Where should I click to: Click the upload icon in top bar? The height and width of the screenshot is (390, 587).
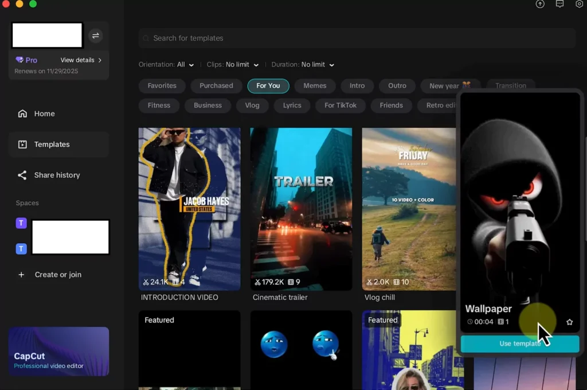[x=540, y=4]
